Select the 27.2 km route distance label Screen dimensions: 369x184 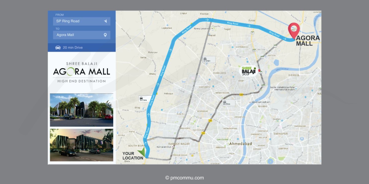208,59
